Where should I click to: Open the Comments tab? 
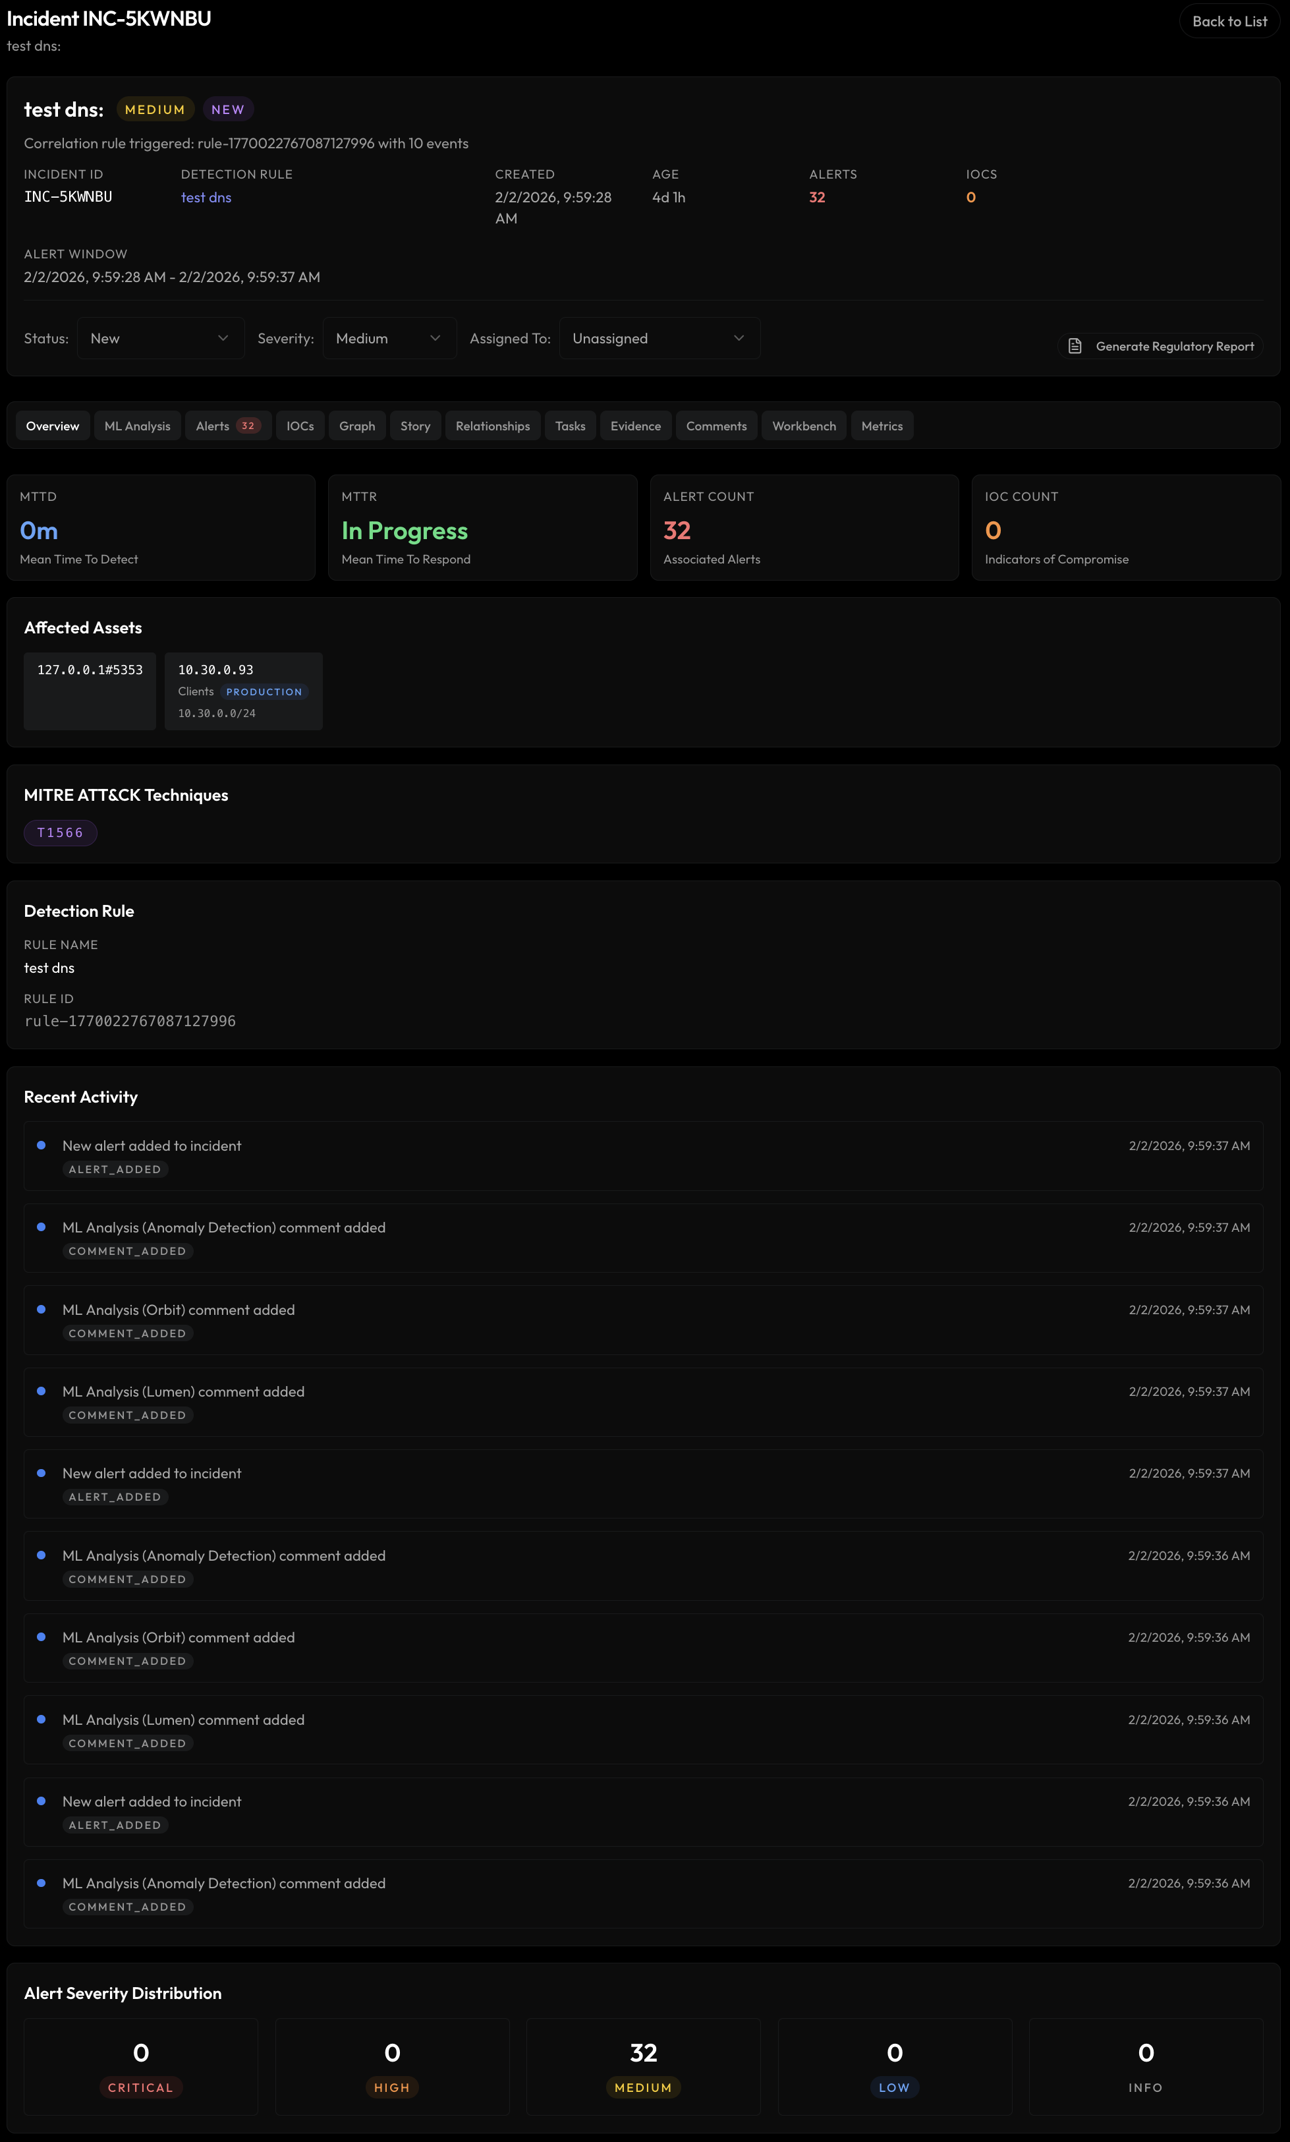[715, 426]
